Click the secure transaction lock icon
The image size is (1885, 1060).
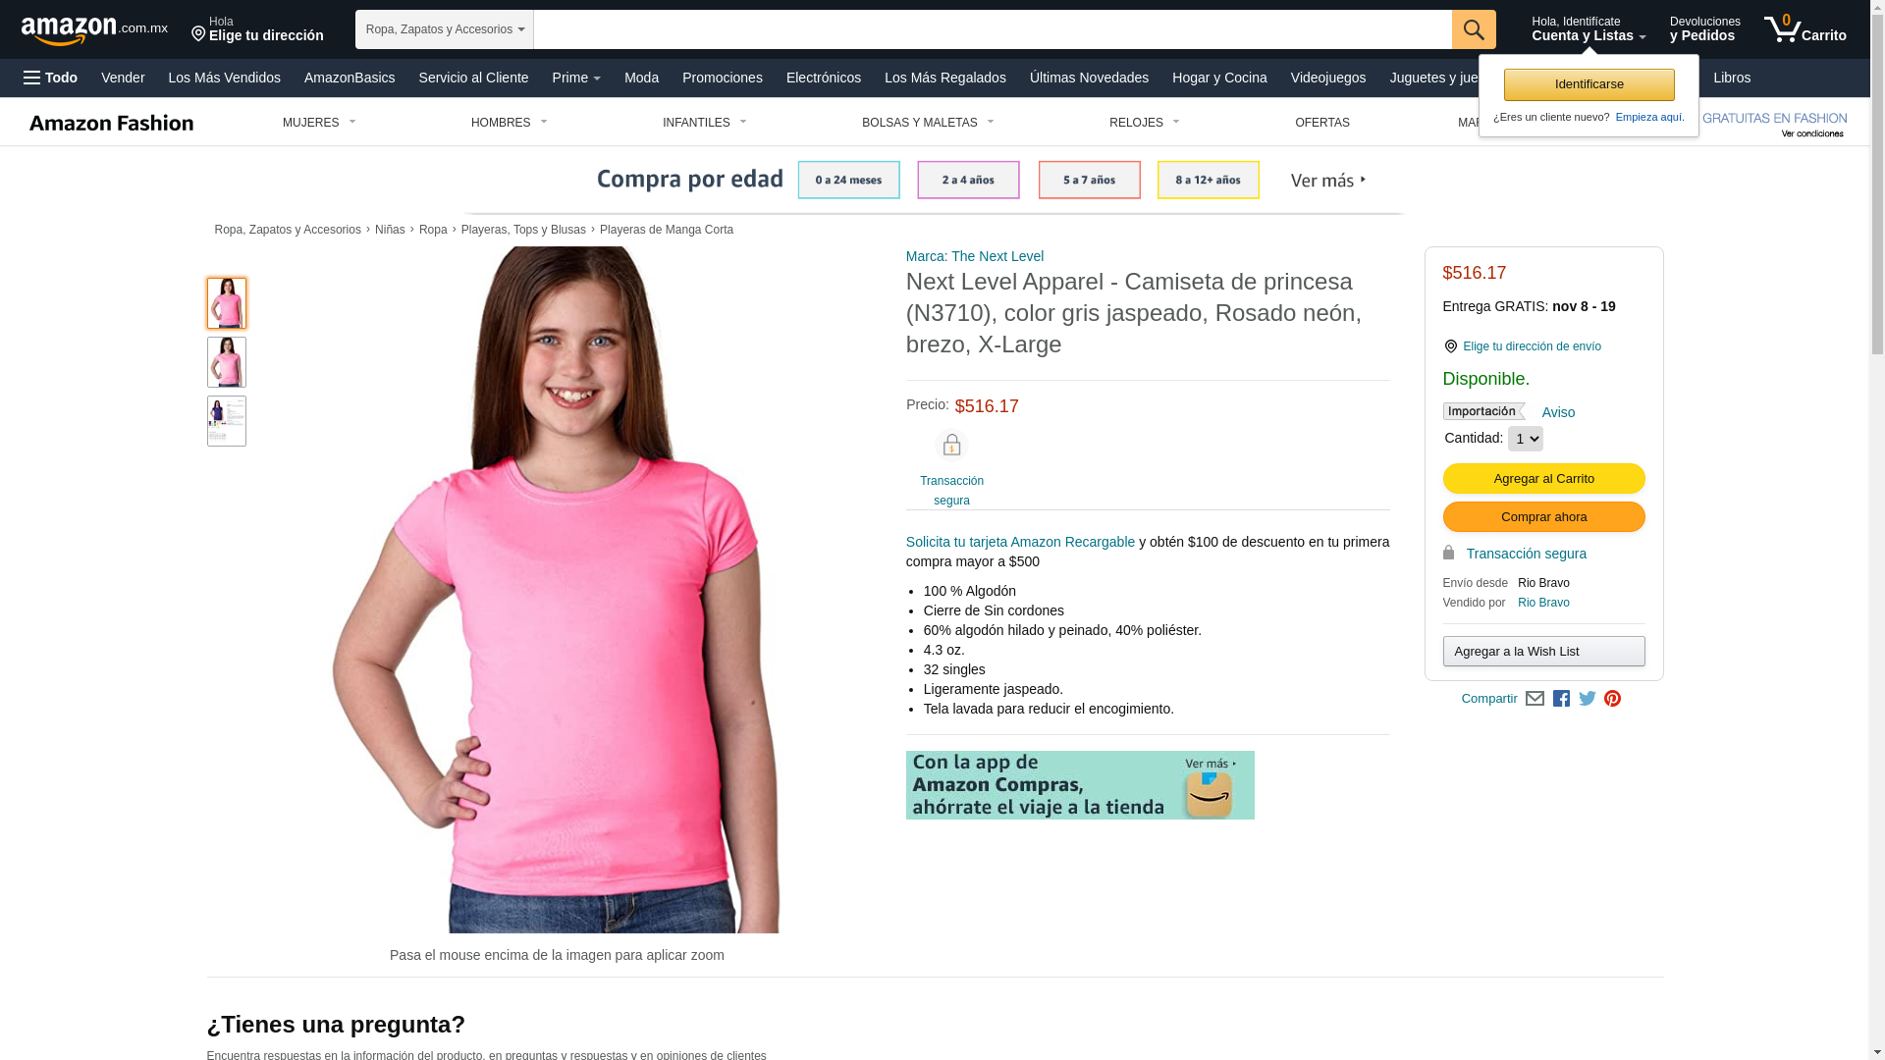[951, 446]
